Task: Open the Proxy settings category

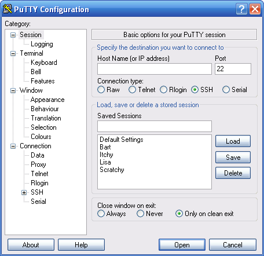Action: click(38, 164)
